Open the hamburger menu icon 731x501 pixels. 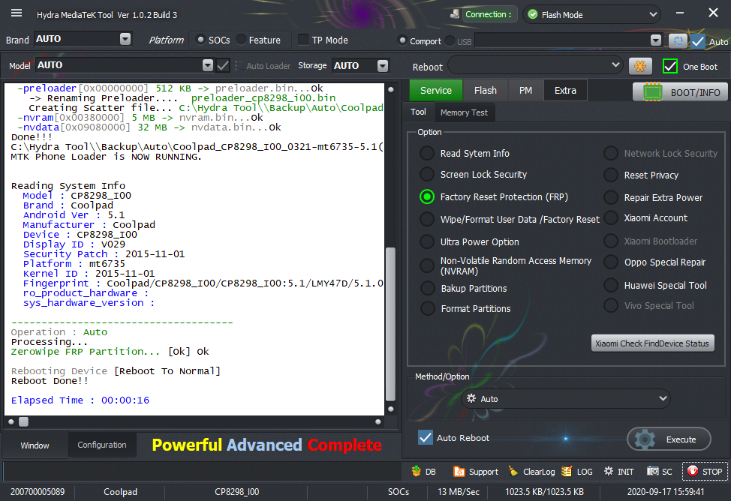pyautogui.click(x=17, y=13)
